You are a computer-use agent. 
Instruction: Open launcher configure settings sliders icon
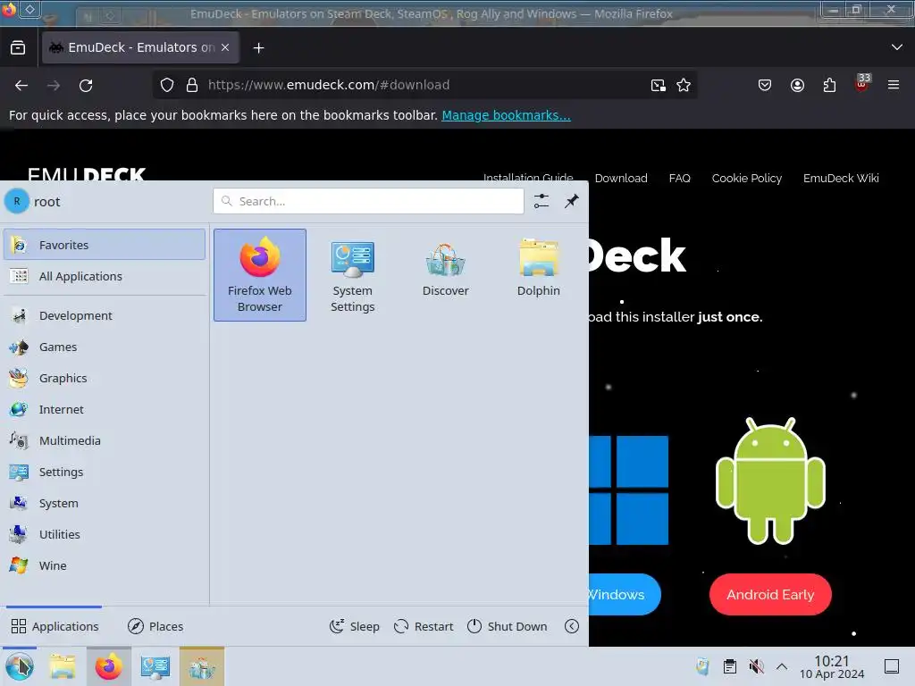point(541,201)
